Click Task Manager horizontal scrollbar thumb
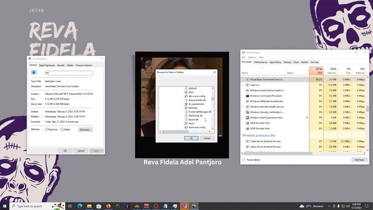The width and height of the screenshot is (373, 210). (x=278, y=153)
